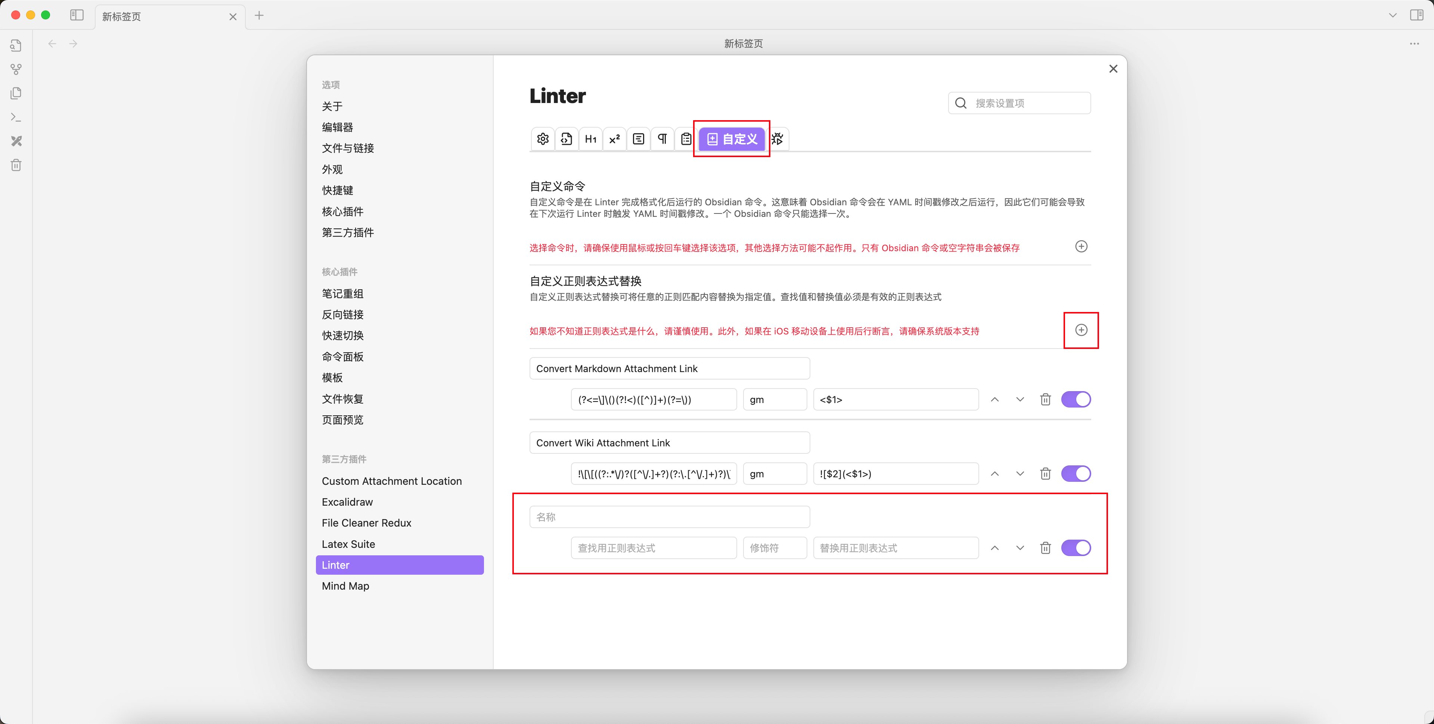
Task: Open the YAML rules tab icon
Action: (566, 138)
